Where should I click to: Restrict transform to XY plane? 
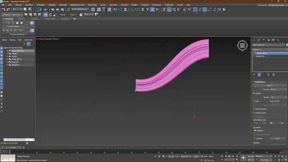157,9
